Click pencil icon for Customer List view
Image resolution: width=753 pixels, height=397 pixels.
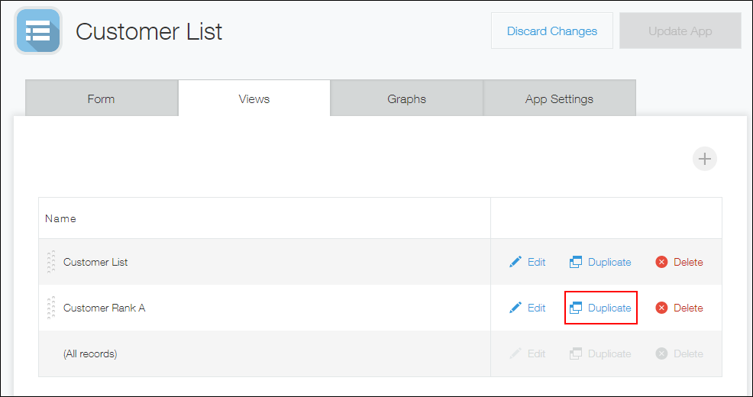[x=515, y=262]
